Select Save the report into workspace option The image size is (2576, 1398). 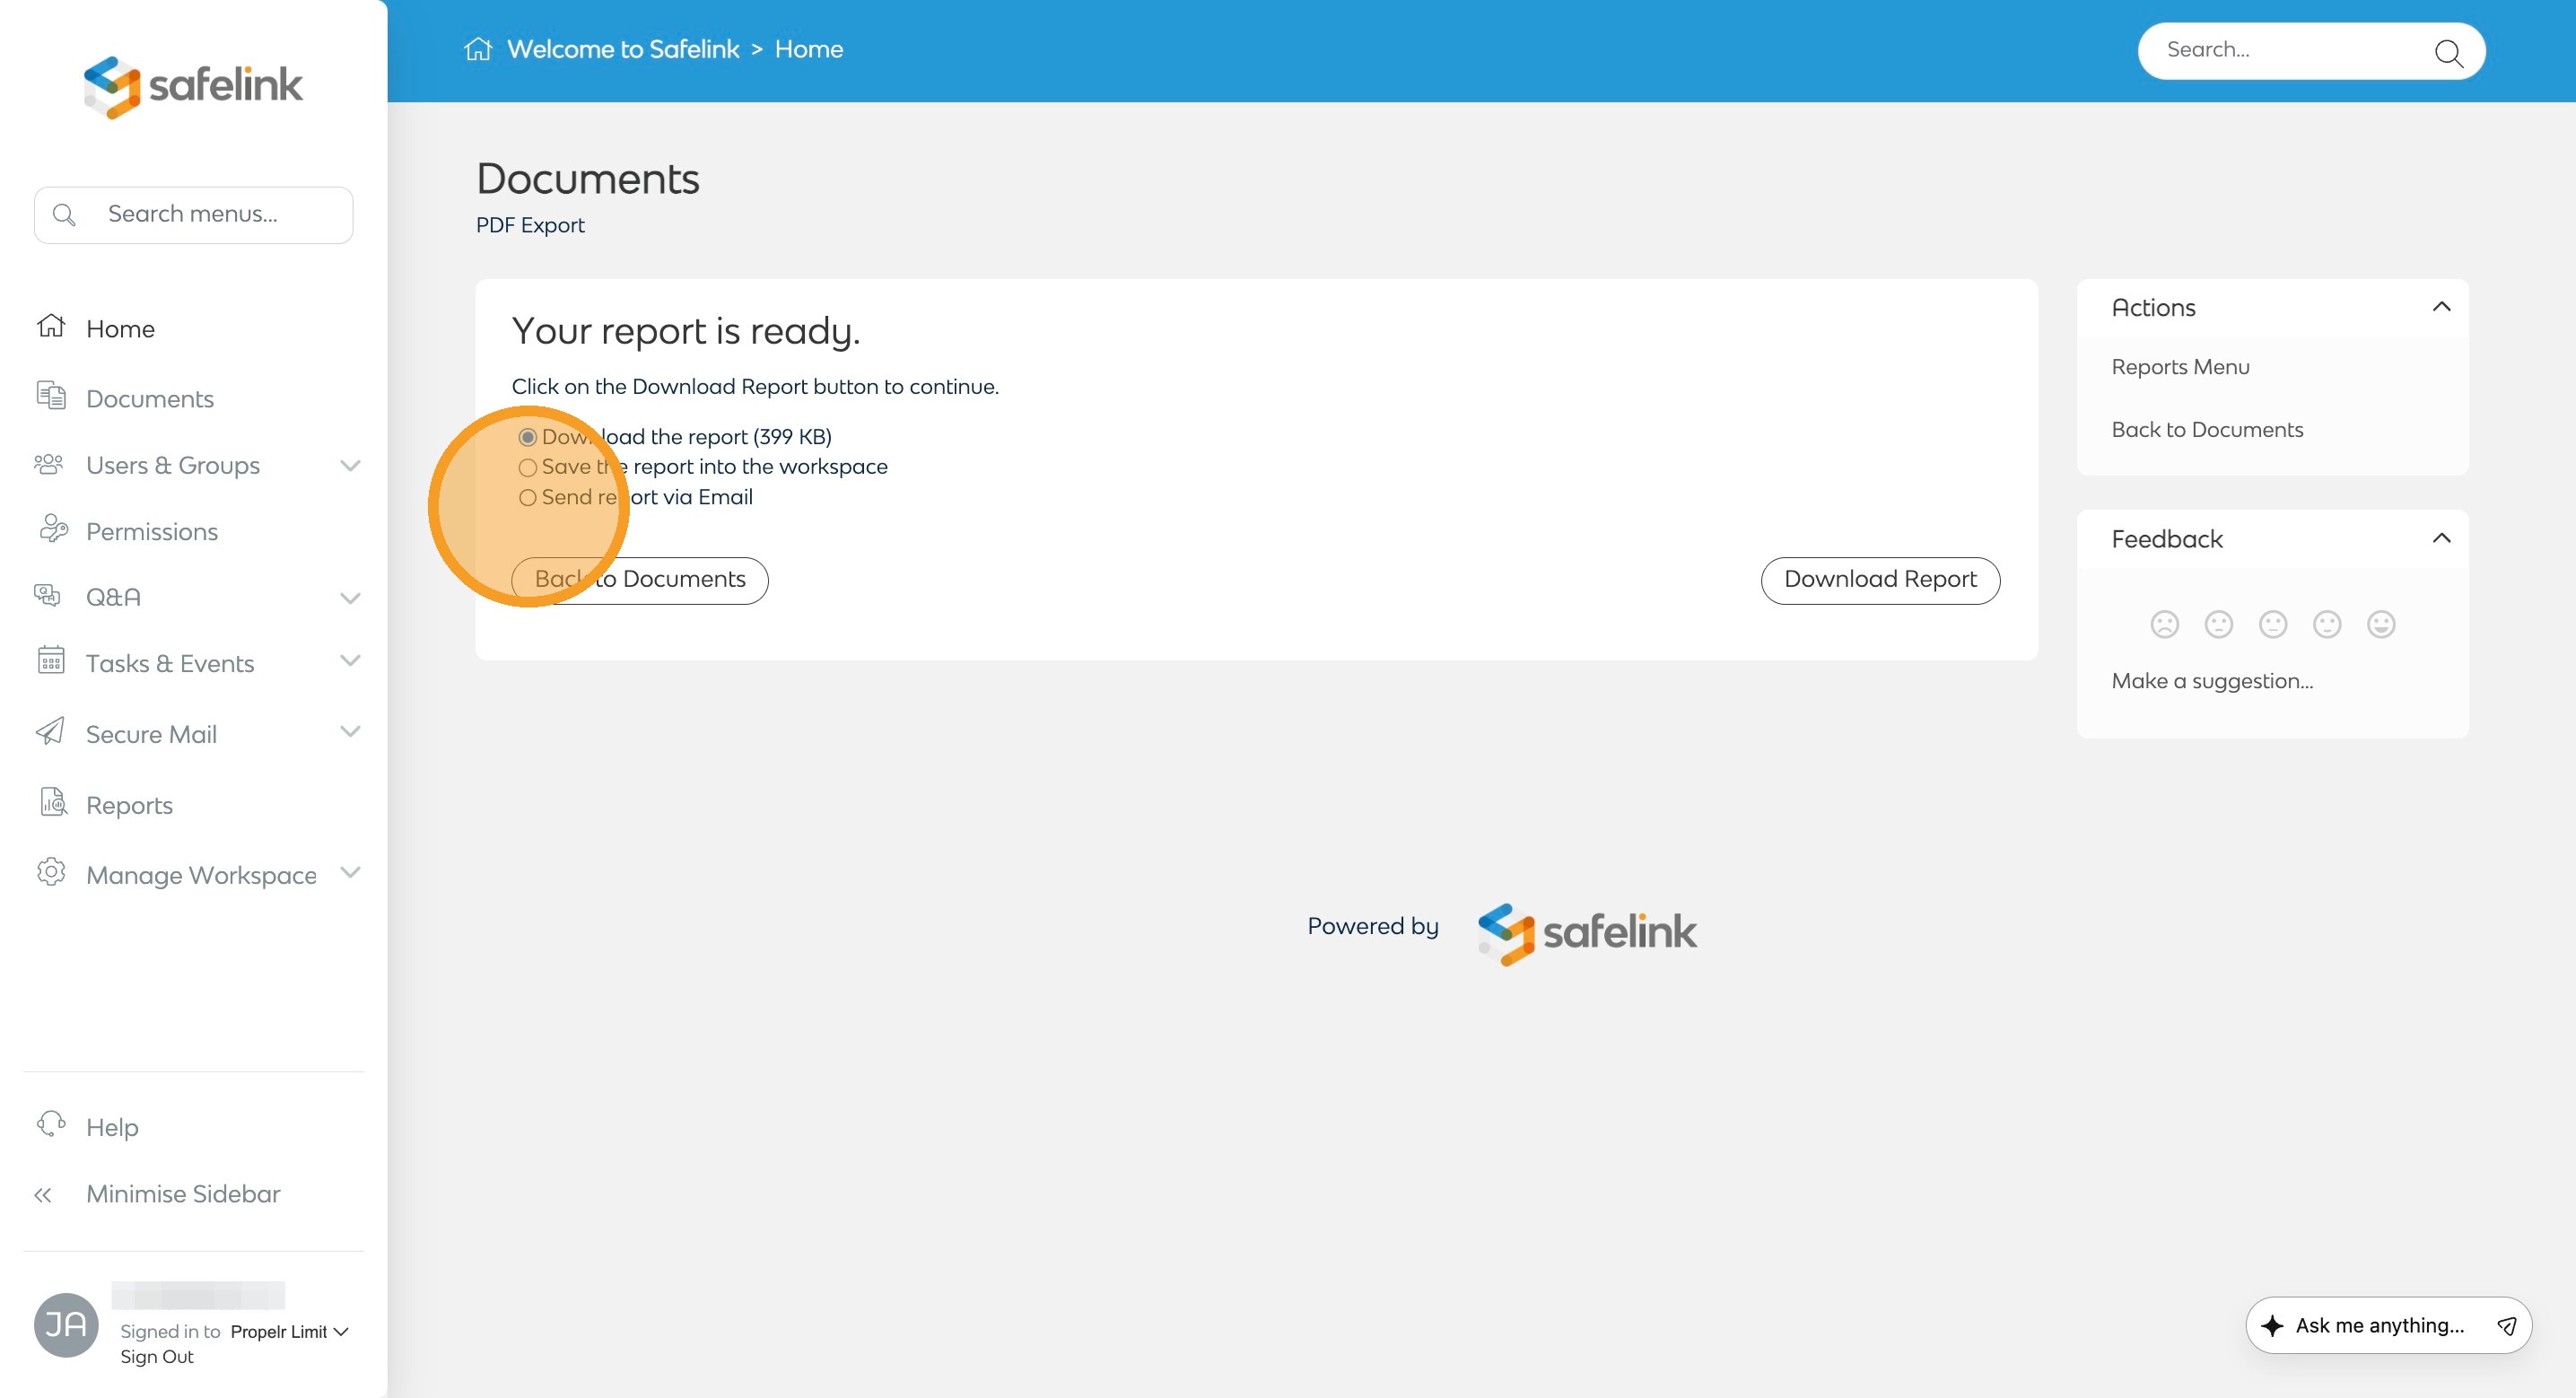528,467
